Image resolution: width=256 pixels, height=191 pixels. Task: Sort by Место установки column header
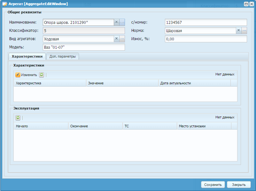click(204, 126)
